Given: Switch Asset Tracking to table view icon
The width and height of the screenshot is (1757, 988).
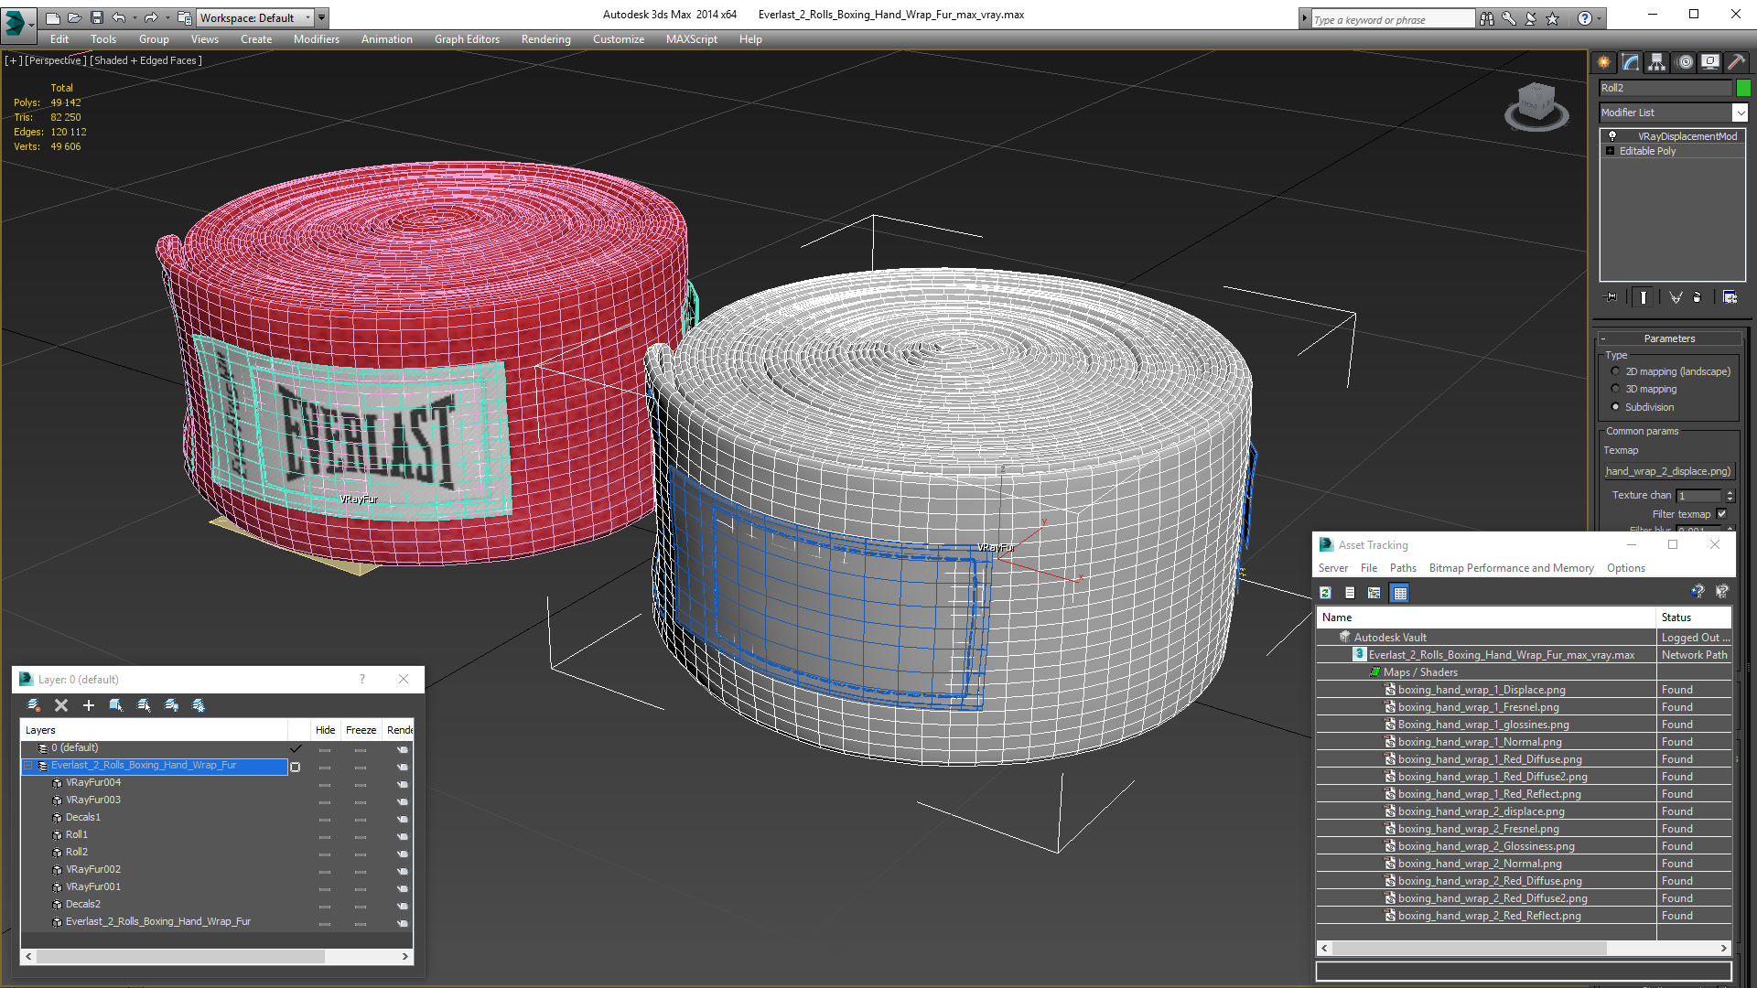Looking at the screenshot, I should 1400,593.
